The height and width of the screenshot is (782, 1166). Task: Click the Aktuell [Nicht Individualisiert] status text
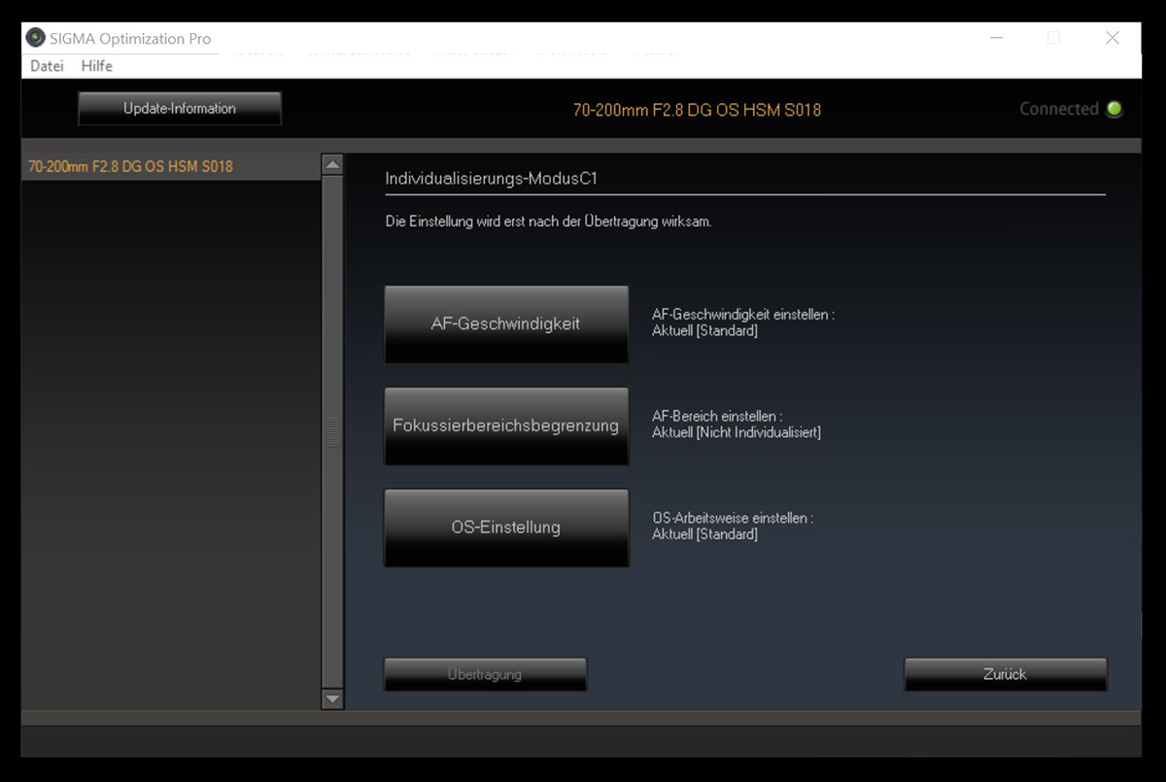736,432
